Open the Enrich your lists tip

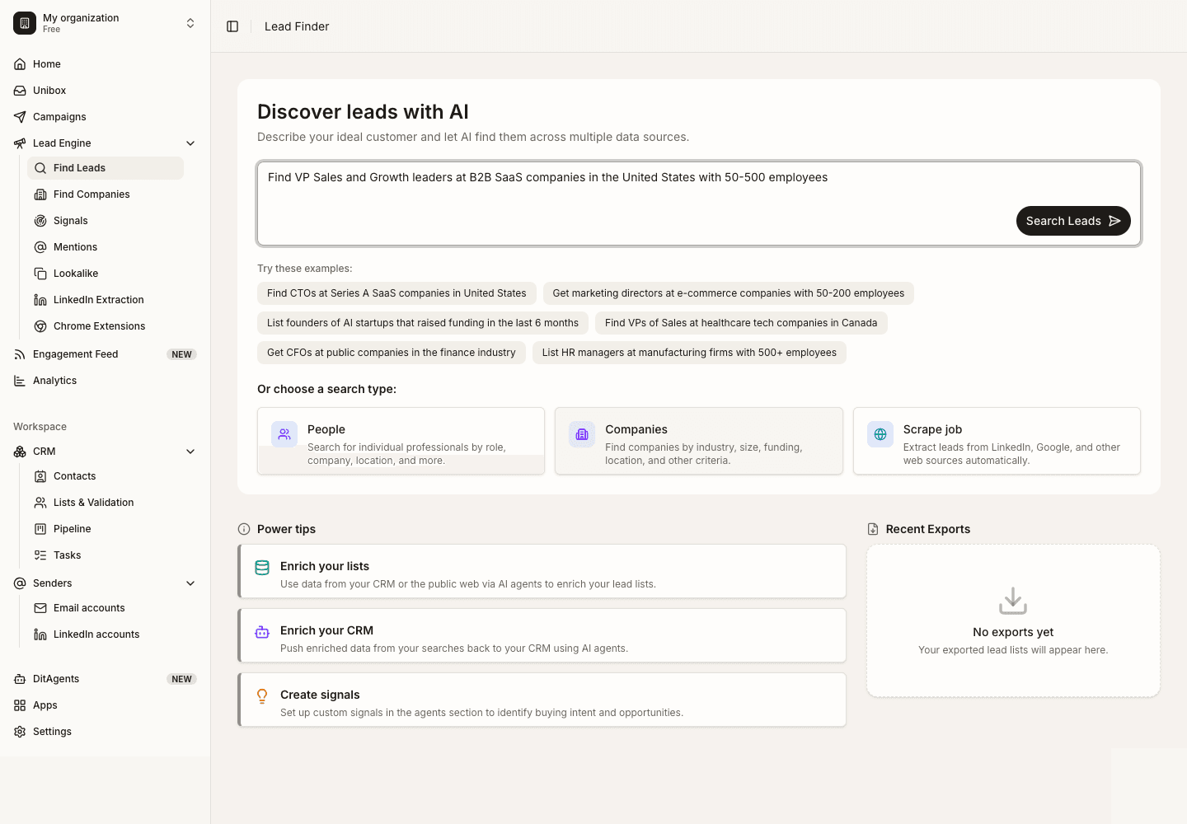[x=542, y=571]
